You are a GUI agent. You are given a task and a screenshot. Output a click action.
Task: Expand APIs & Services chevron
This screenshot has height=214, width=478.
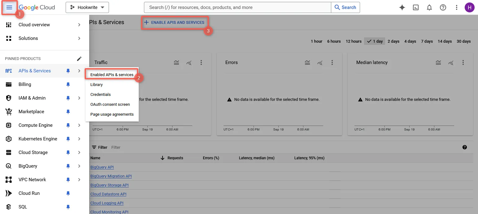tap(79, 71)
